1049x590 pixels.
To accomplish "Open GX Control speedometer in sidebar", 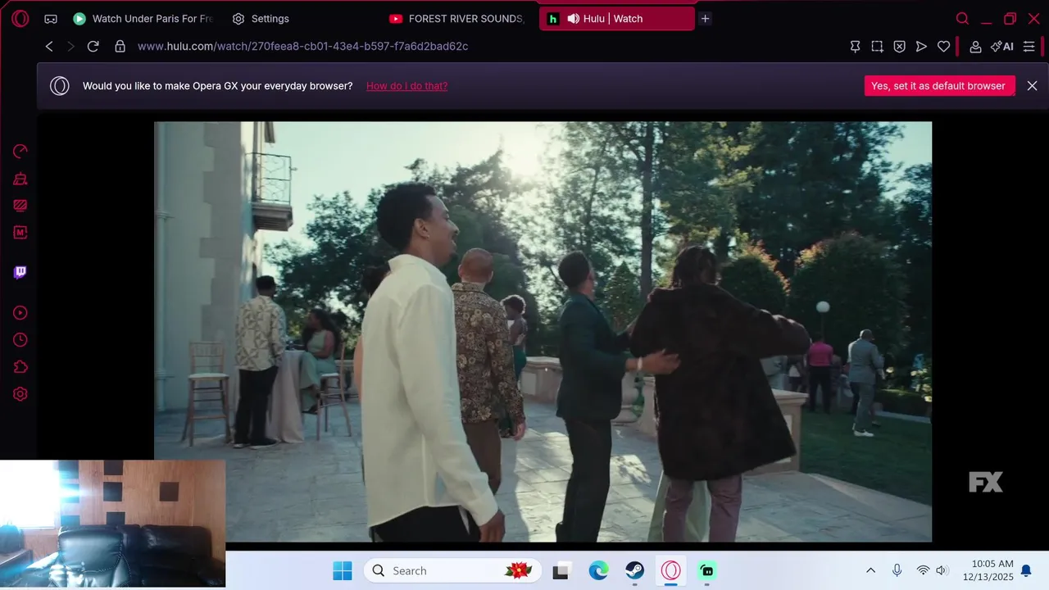I will (20, 152).
